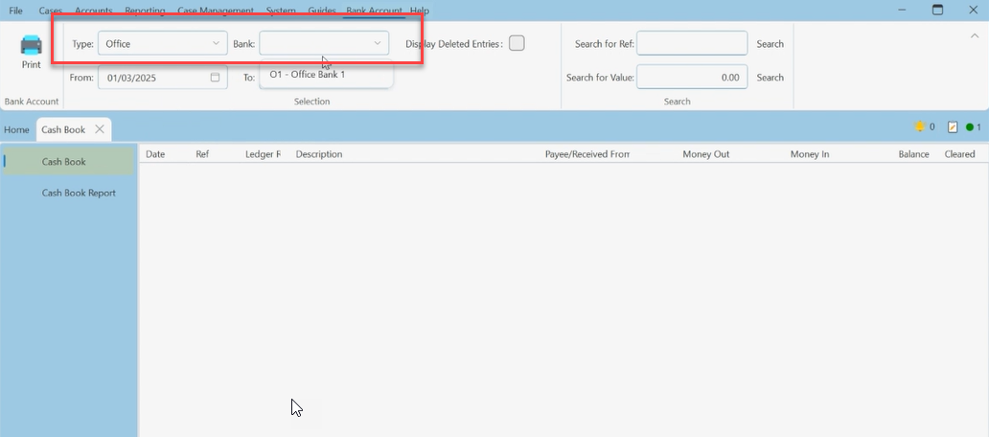Screen dimensions: 989x437
Task: Click the Print printer icon
Action: point(31,45)
